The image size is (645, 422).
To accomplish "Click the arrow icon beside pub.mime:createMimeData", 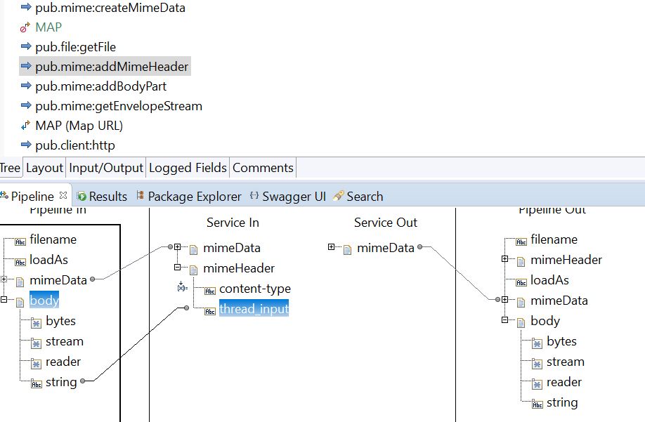I will point(26,7).
